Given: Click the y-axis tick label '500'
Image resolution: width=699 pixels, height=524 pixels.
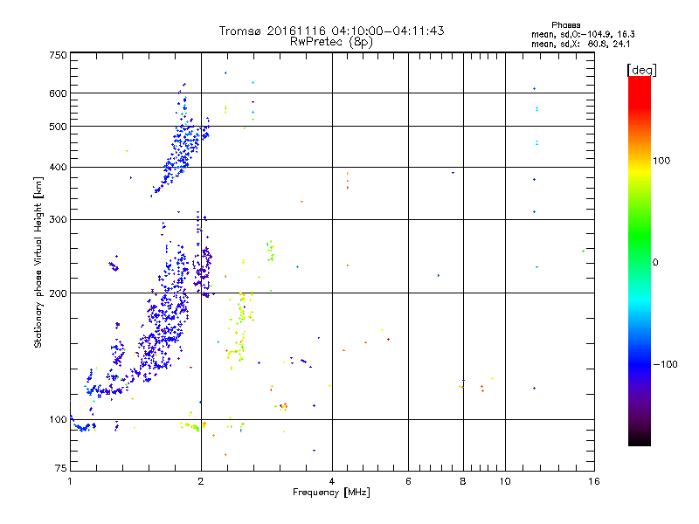Looking at the screenshot, I should (58, 127).
